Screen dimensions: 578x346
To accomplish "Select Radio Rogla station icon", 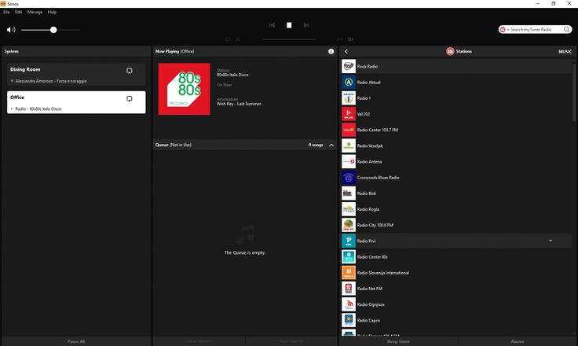I will coord(349,209).
